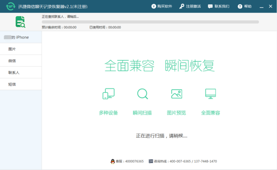Click hotline number 400-007-6365
The image size is (277, 170).
pyautogui.click(x=180, y=161)
